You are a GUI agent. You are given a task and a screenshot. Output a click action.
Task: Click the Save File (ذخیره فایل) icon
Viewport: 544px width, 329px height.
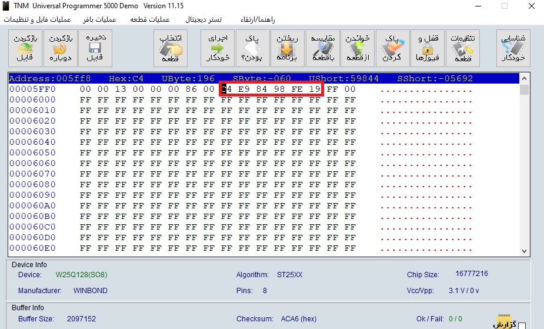(95, 48)
